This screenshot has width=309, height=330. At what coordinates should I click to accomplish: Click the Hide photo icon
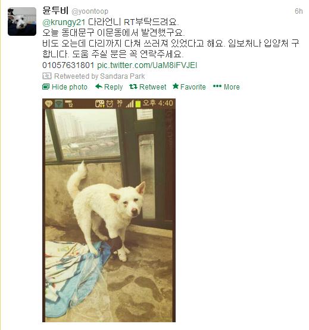[x=46, y=87]
